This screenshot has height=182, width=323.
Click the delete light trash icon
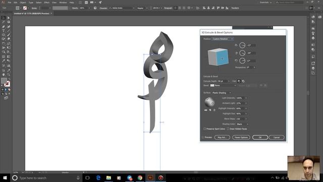click(214, 110)
